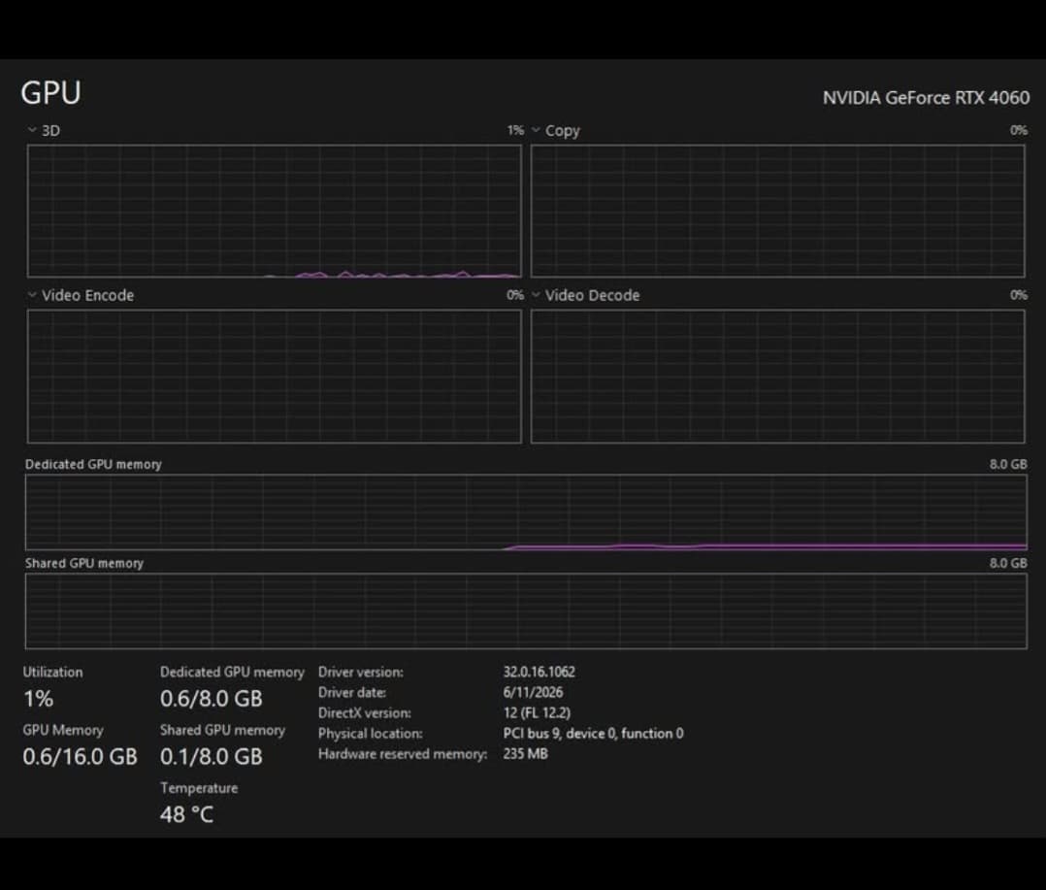Open the Copy engine dropdown chevron
Viewport: 1046px width, 890px height.
[536, 130]
